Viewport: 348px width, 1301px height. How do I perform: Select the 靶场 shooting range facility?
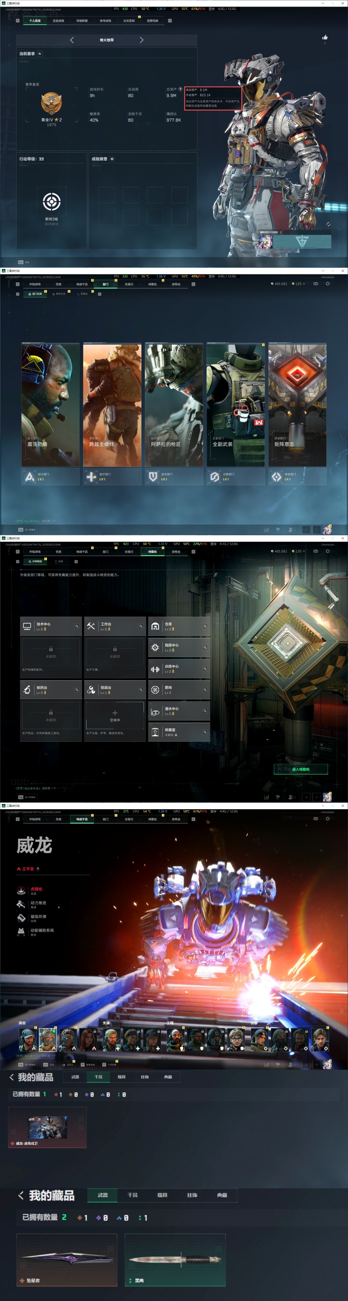[179, 690]
